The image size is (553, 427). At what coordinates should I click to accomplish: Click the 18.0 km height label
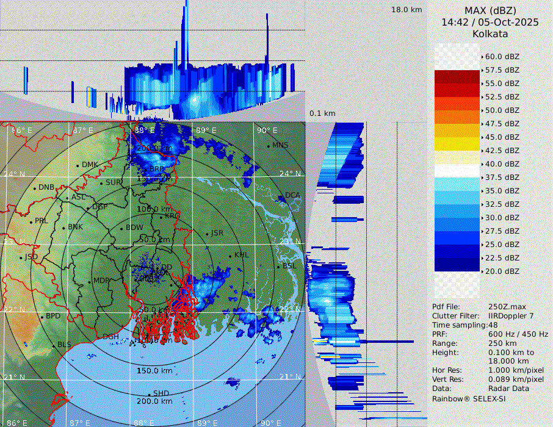click(x=407, y=10)
